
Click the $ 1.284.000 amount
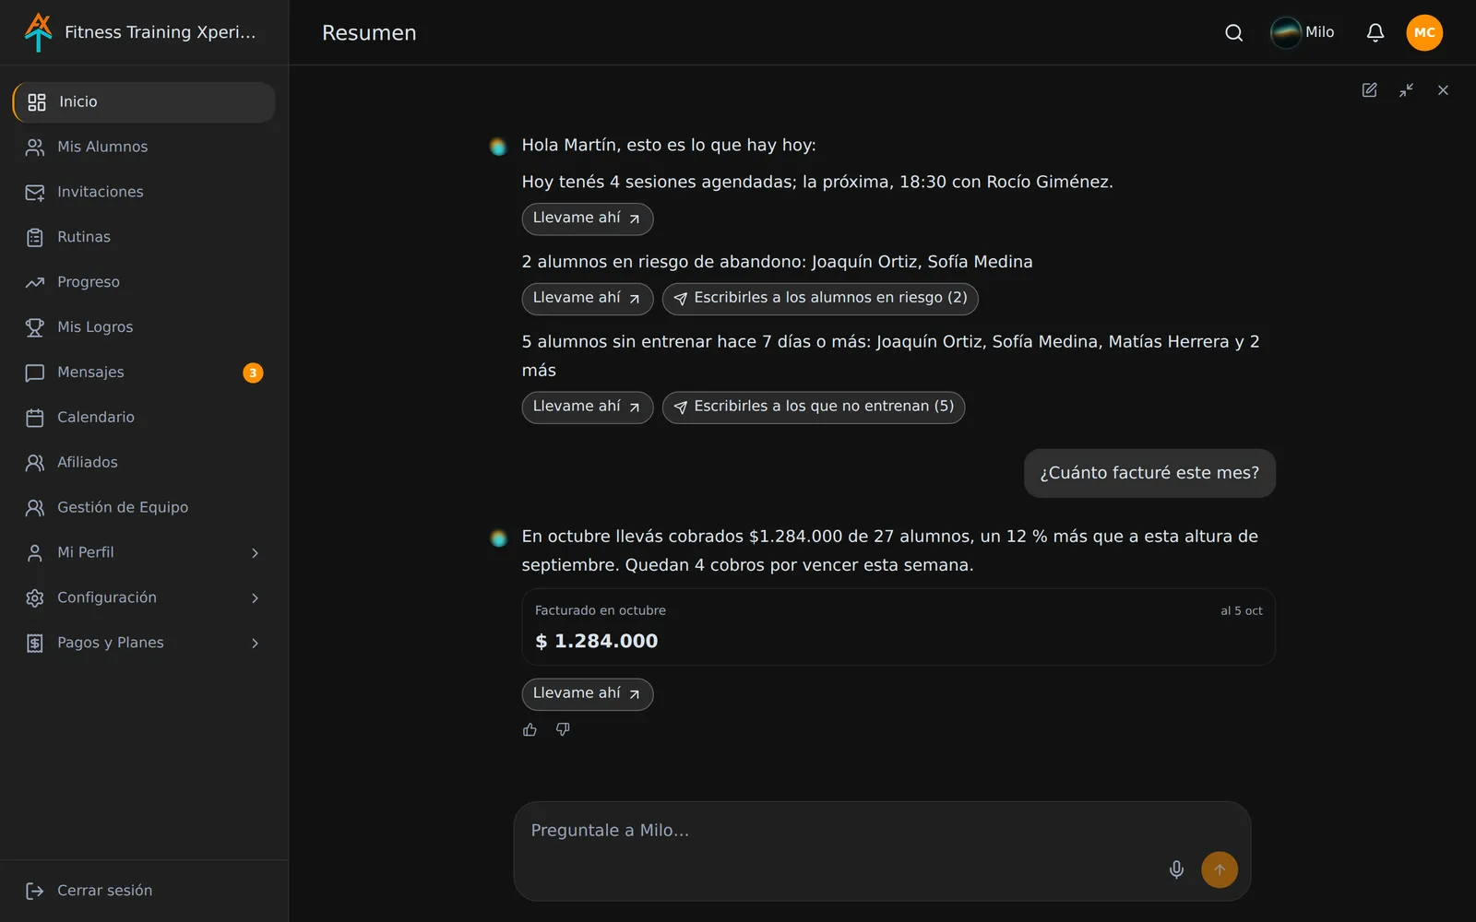click(x=596, y=642)
